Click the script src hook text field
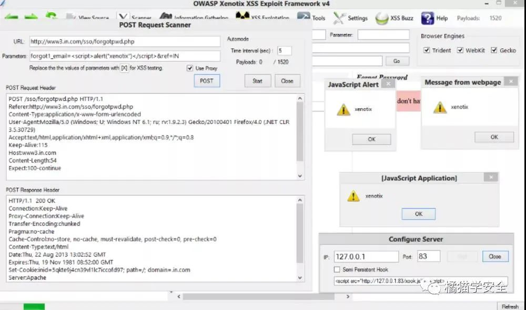The width and height of the screenshot is (526, 310). click(421, 281)
